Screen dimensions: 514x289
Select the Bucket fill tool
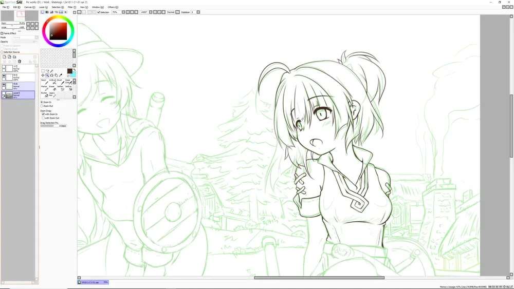(45, 95)
